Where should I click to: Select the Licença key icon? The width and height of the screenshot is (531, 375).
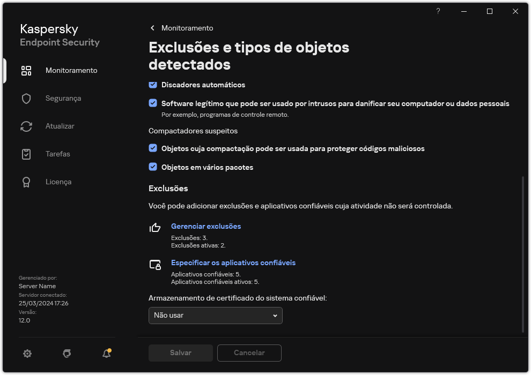26,182
